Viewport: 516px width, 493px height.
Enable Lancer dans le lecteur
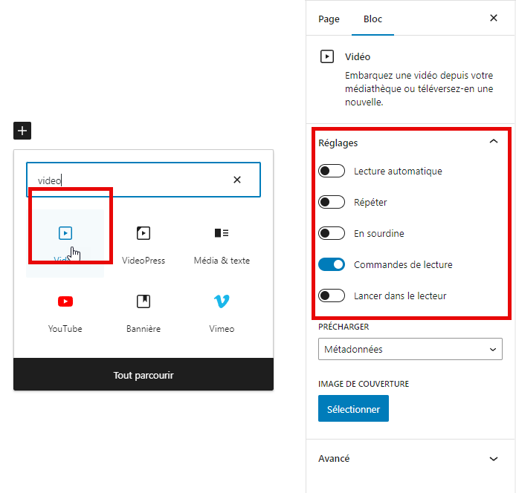(332, 296)
